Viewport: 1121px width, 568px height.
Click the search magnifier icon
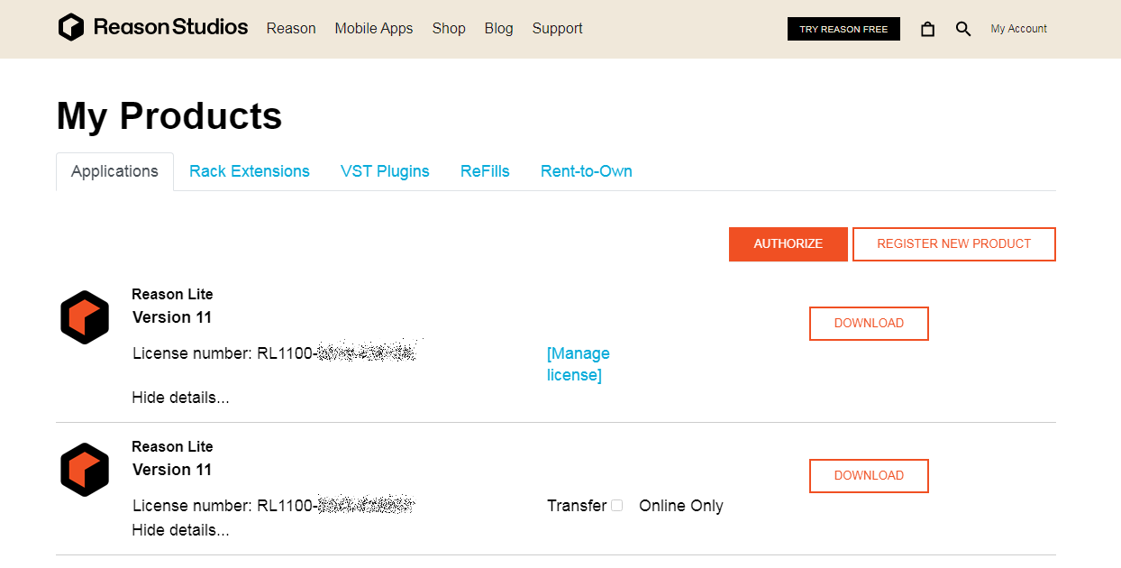pyautogui.click(x=963, y=29)
